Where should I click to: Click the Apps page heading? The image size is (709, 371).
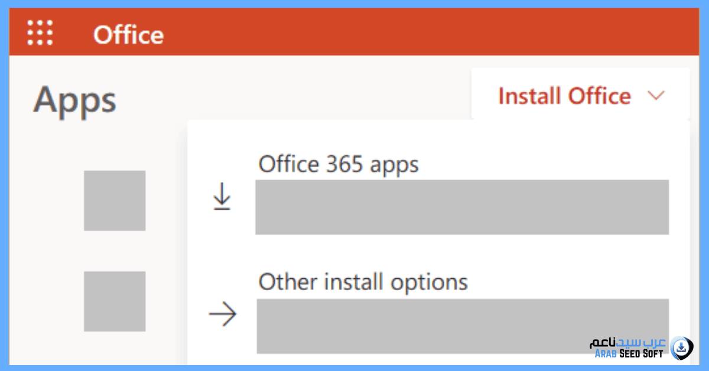(75, 100)
